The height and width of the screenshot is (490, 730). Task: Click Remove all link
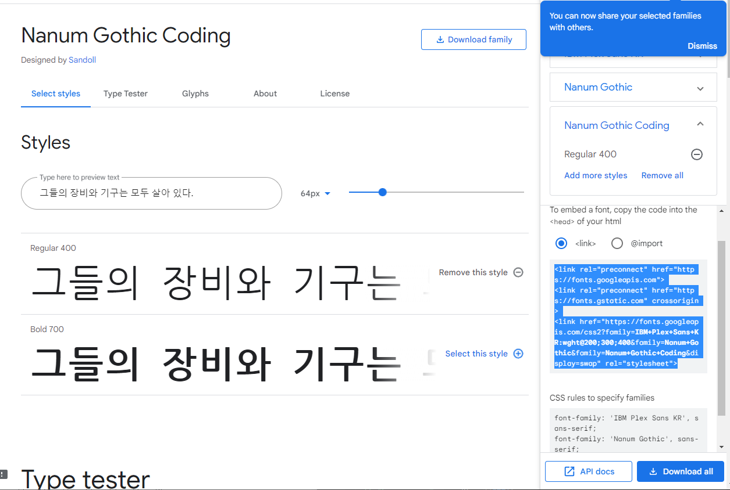(663, 175)
